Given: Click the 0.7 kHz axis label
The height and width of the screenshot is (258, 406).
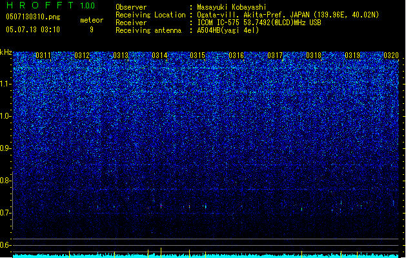Looking at the screenshot, I should (x=6, y=213).
